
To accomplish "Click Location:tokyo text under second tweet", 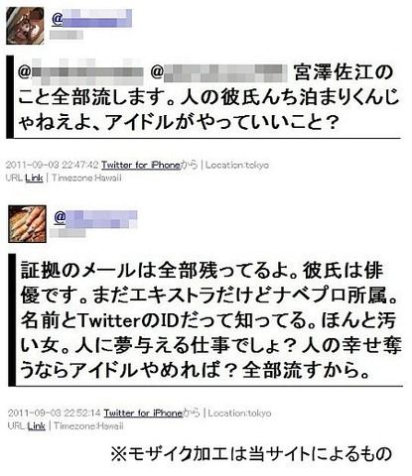I will click(239, 413).
